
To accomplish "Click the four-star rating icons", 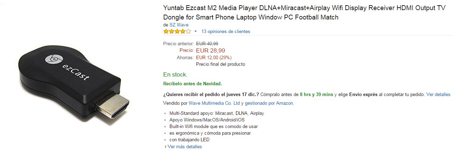I will [177, 31].
